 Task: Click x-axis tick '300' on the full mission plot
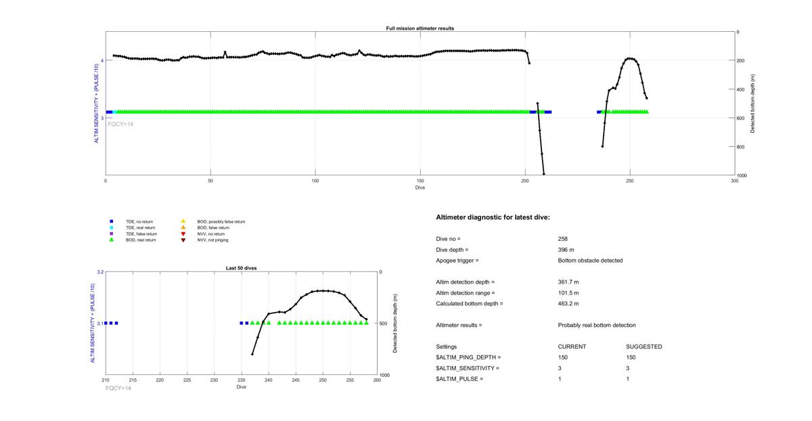[735, 181]
